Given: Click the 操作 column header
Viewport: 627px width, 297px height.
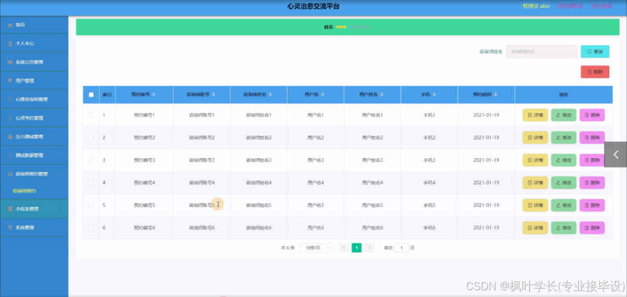Looking at the screenshot, I should [x=564, y=95].
